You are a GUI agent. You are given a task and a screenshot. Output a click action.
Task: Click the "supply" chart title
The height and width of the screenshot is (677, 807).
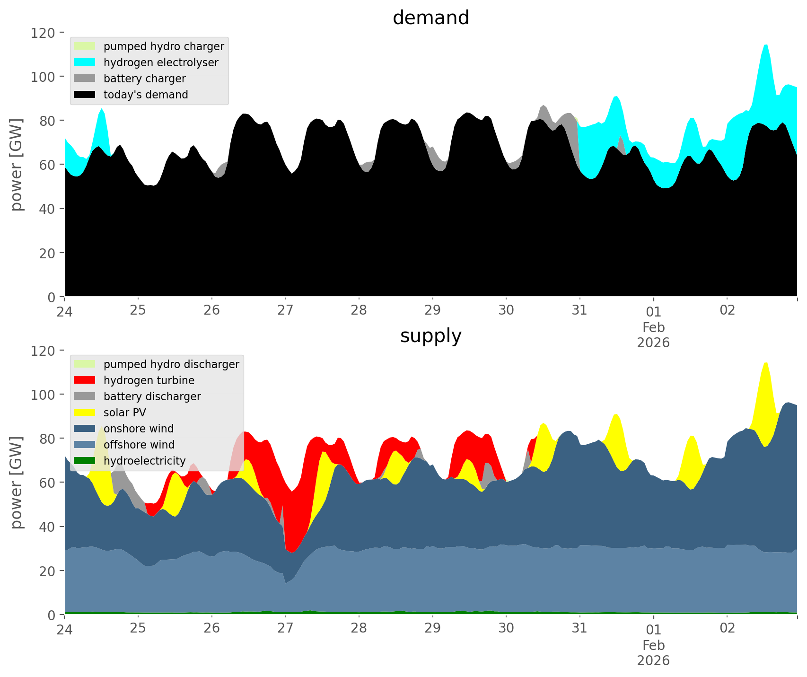point(430,336)
